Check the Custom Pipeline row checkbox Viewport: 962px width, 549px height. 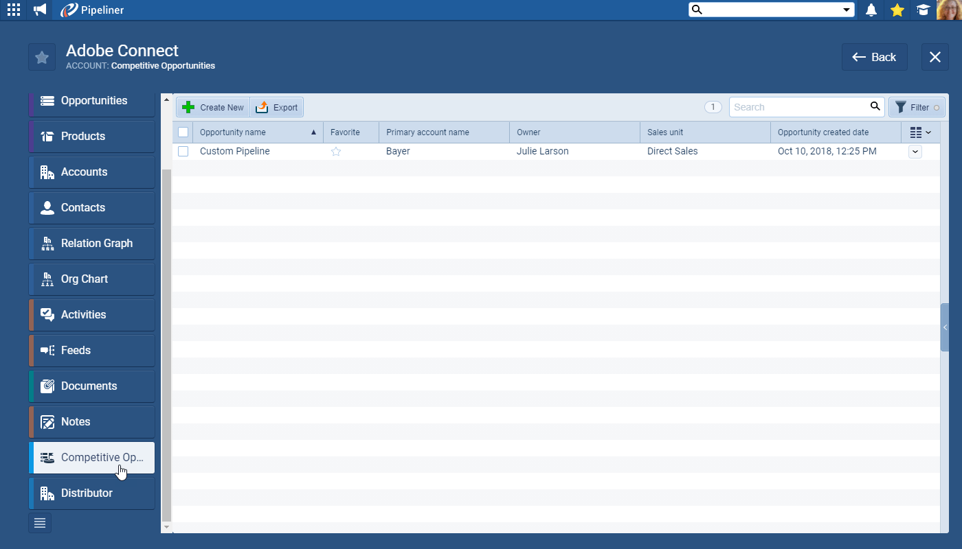[183, 151]
